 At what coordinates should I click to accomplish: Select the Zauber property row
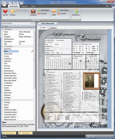(18, 88)
